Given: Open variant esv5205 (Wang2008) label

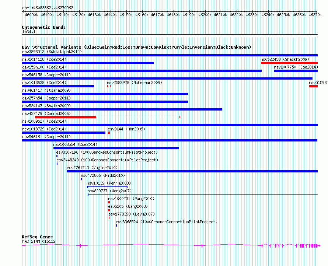Looking at the screenshot, I should click(128, 206).
